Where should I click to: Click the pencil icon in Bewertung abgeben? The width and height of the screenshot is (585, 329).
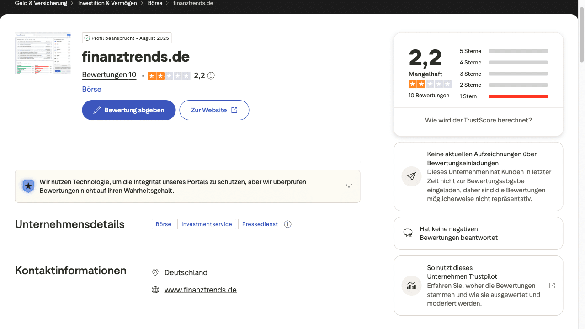tap(97, 110)
